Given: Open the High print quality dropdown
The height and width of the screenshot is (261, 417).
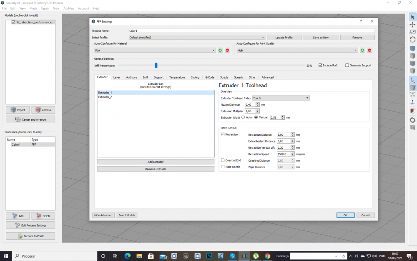Looking at the screenshot, I should (x=297, y=51).
